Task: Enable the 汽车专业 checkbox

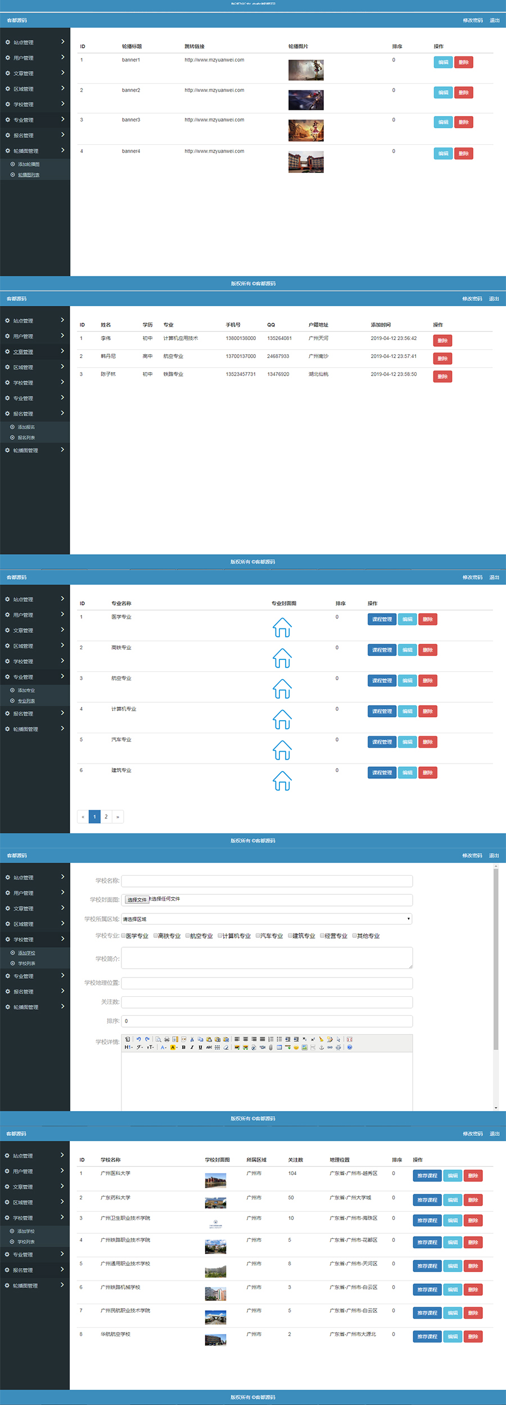Action: pos(258,935)
